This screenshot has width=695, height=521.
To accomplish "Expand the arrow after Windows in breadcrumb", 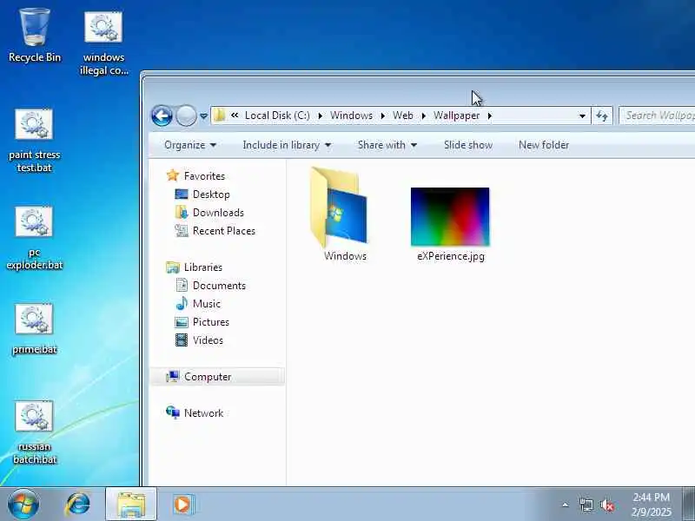I will pyautogui.click(x=382, y=115).
